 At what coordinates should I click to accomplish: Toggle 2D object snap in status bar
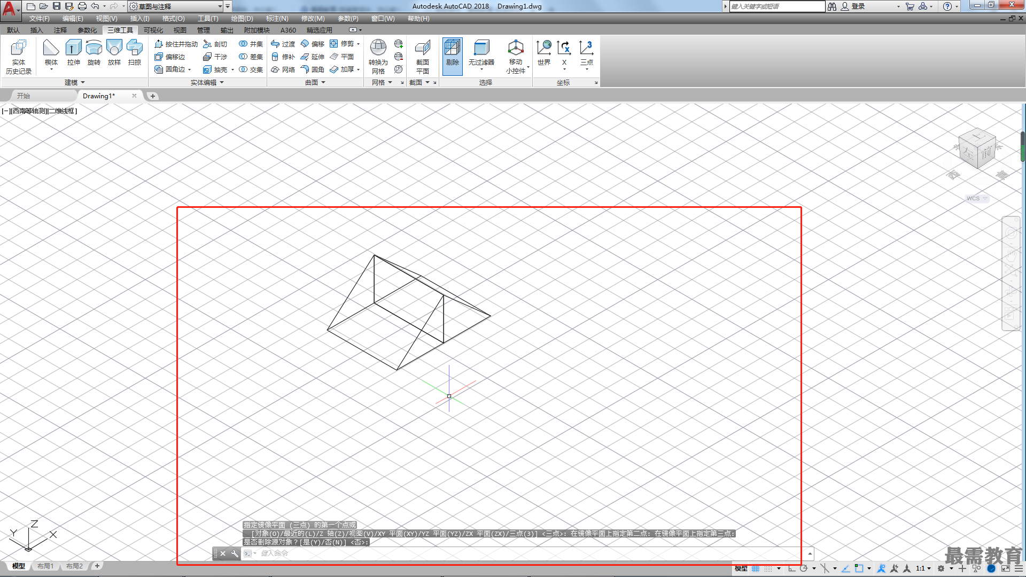[x=859, y=568]
